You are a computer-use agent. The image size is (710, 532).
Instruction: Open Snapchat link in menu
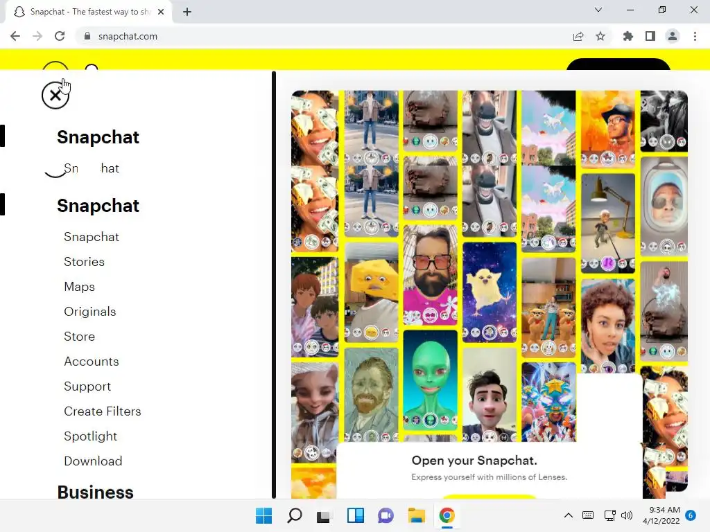92,237
